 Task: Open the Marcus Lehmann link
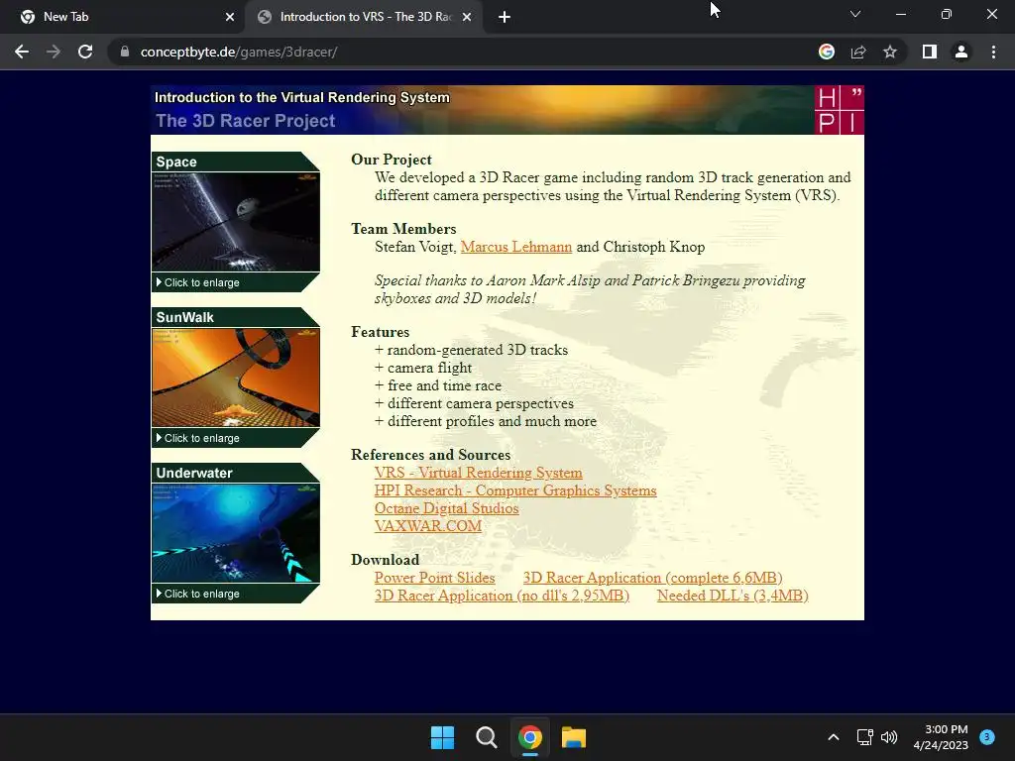pyautogui.click(x=515, y=247)
